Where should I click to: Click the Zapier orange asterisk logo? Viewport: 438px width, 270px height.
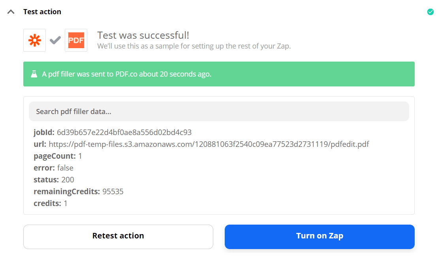34,40
